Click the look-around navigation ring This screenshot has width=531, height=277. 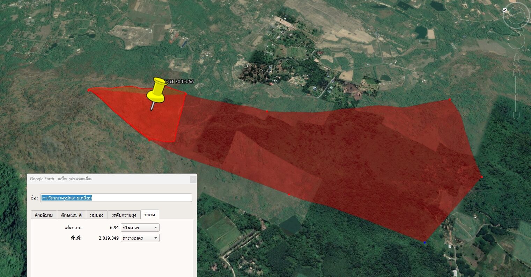517,15
